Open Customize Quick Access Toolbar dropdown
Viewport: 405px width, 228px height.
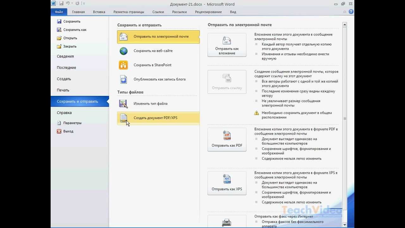[84, 3]
